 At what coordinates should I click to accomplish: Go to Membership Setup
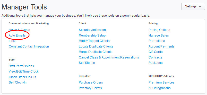click(92, 35)
